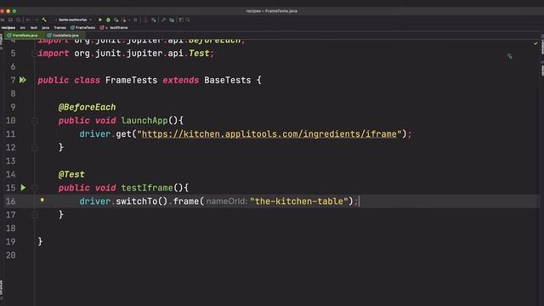Click 'driver' on line 11
The height and width of the screenshot is (306, 544).
(x=94, y=134)
